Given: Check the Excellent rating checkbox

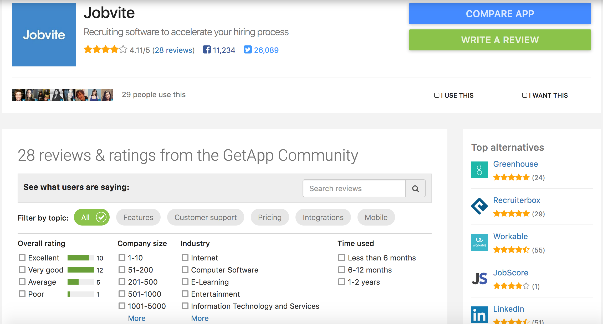Looking at the screenshot, I should point(22,258).
